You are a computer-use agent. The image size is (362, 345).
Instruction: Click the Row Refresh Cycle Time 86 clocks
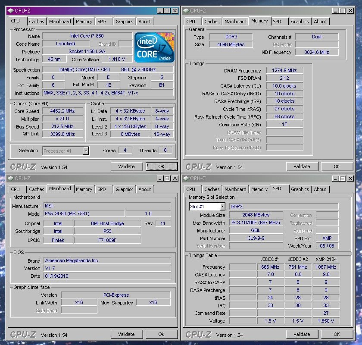[x=284, y=116]
